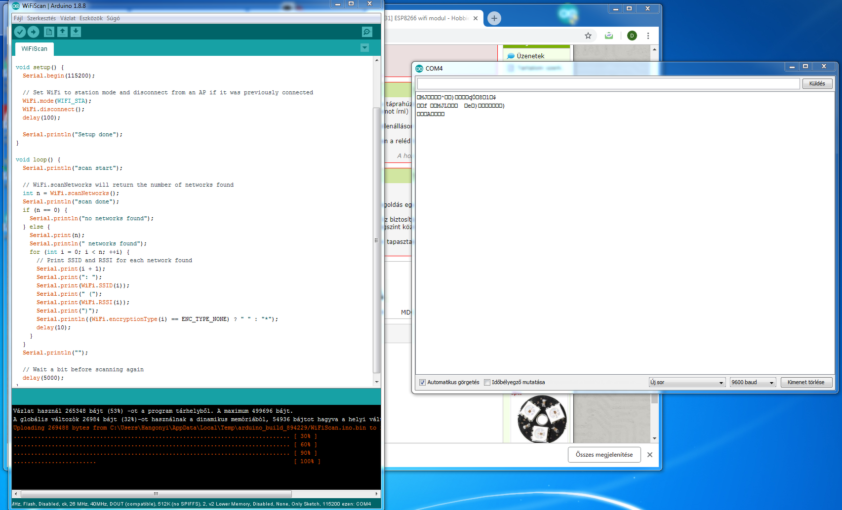842x510 pixels.
Task: Open the Súgó menu
Action: tap(113, 18)
